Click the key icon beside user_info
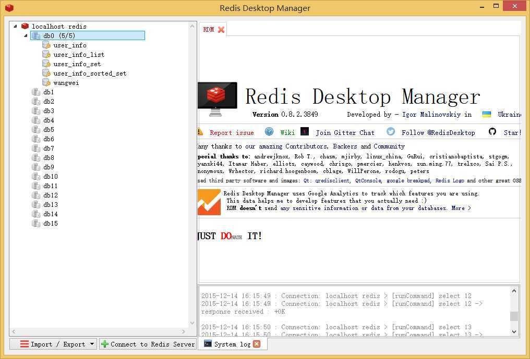530x359 pixels. click(x=46, y=45)
